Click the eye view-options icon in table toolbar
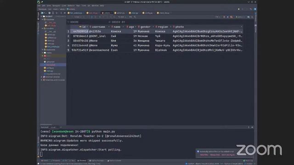This screenshot has width=294, height=165. click(x=248, y=17)
